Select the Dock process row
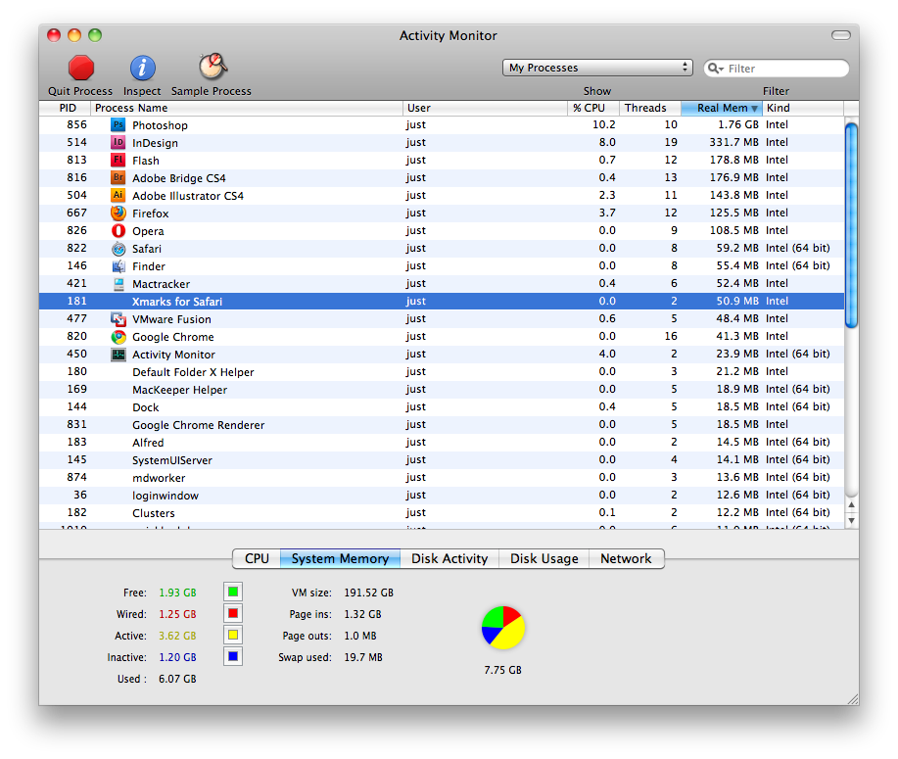Image resolution: width=898 pixels, height=759 pixels. pyautogui.click(x=442, y=407)
